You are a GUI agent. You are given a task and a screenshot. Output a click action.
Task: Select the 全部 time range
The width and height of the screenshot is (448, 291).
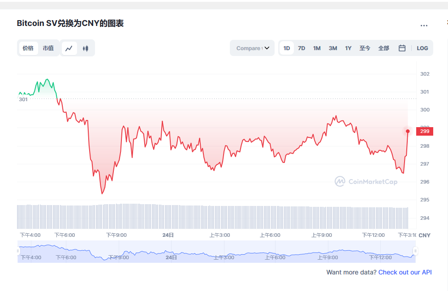(x=384, y=48)
